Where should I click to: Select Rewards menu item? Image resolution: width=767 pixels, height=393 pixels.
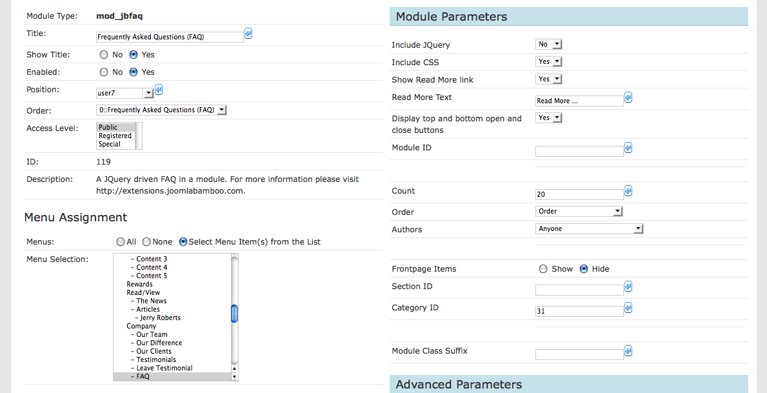(x=172, y=285)
